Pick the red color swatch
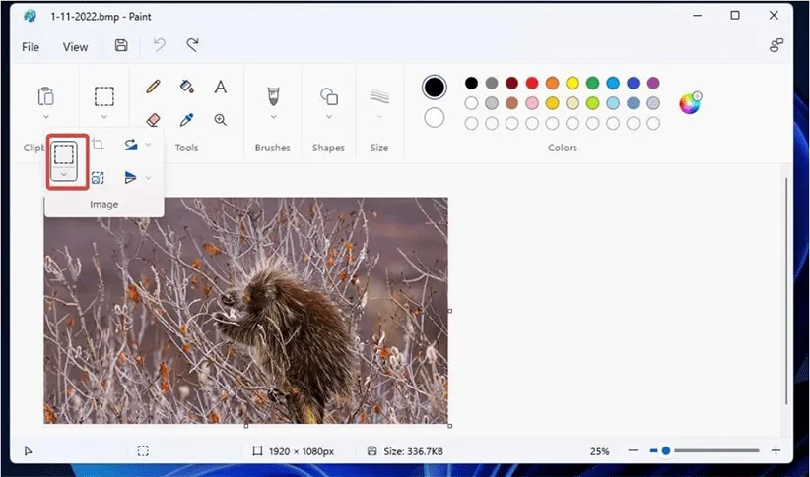Screen dimensions: 810x477 coord(532,84)
